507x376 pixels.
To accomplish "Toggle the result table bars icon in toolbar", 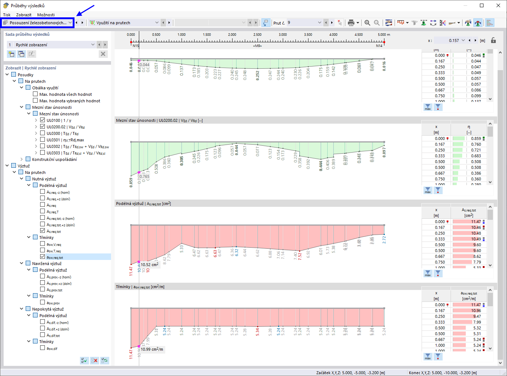I will pyautogui.click(x=490, y=23).
